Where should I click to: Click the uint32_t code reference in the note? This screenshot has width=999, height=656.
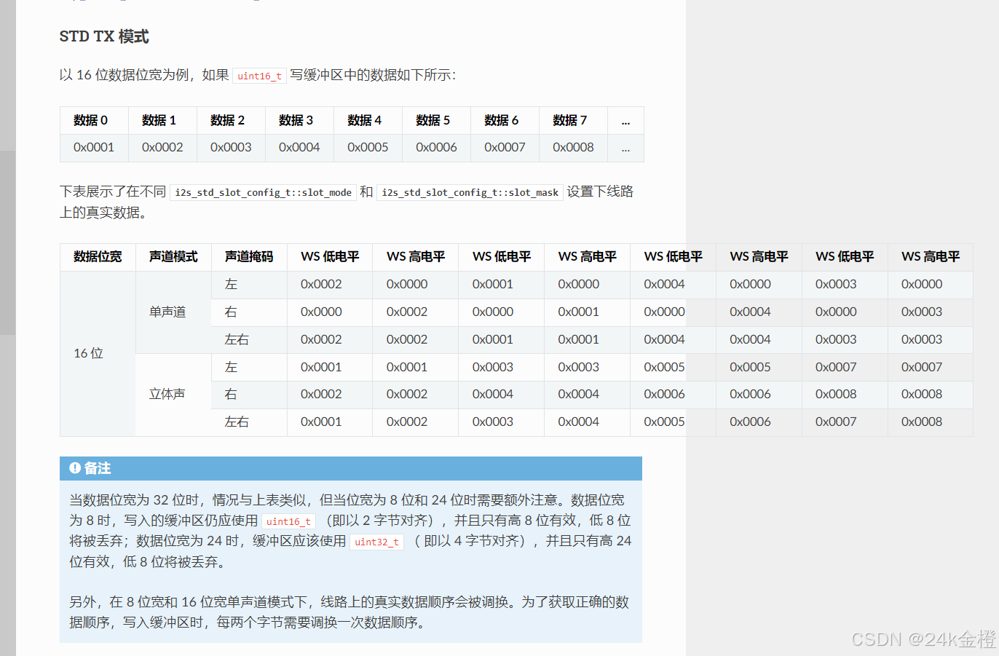click(x=376, y=542)
